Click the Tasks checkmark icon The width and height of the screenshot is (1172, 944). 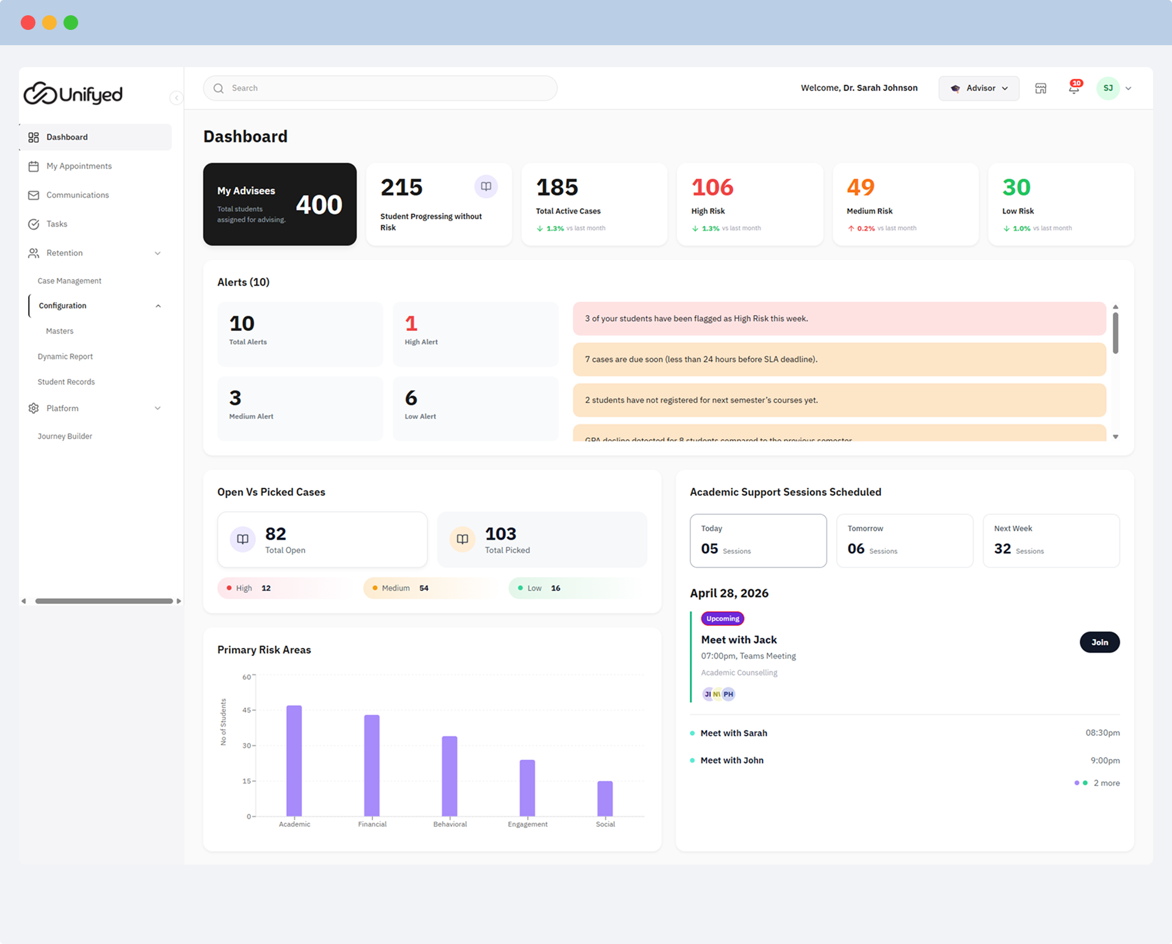[x=34, y=224]
